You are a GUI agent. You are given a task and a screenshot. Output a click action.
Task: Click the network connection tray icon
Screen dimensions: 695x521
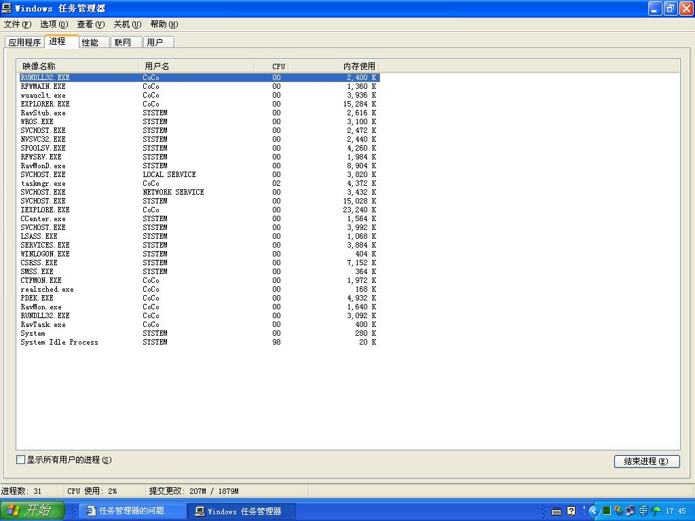(631, 511)
